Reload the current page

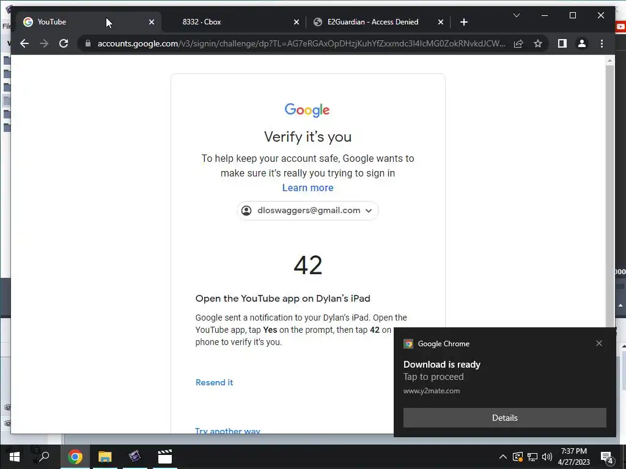[64, 43]
